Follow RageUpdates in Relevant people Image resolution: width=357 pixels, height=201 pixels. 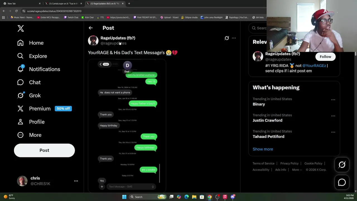click(x=325, y=57)
